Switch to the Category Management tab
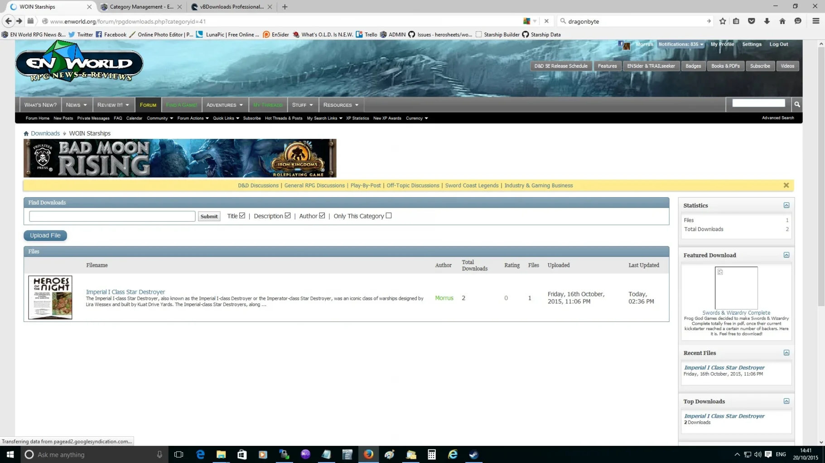The height and width of the screenshot is (463, 825). tap(141, 7)
